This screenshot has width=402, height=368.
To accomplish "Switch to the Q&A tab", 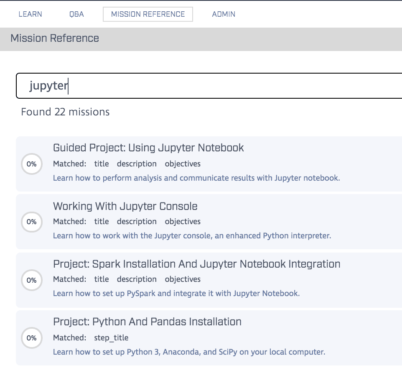I will coord(76,14).
